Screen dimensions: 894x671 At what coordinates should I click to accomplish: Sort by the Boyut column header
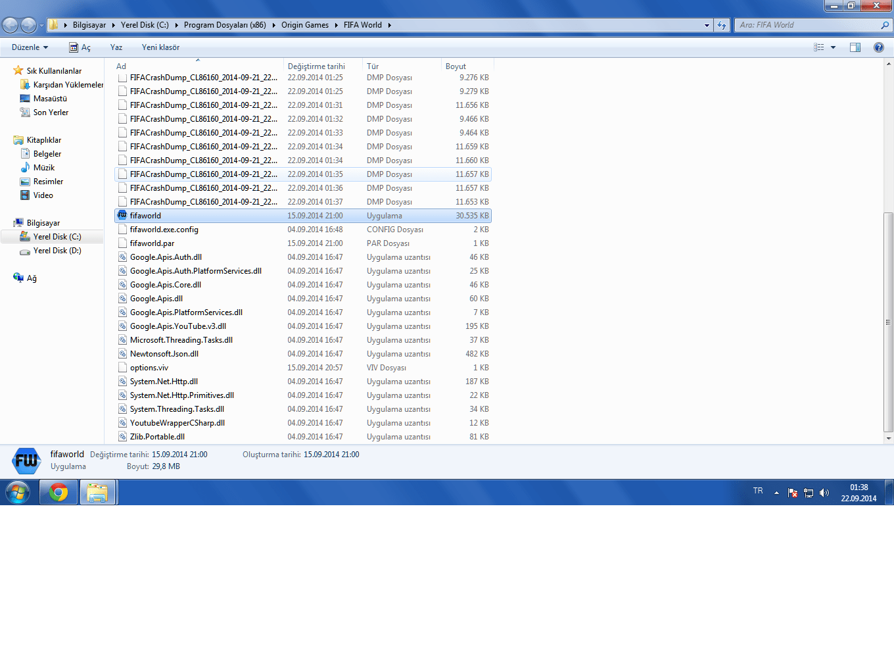[x=467, y=66]
